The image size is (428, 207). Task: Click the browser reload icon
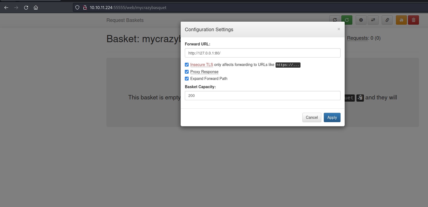click(26, 8)
